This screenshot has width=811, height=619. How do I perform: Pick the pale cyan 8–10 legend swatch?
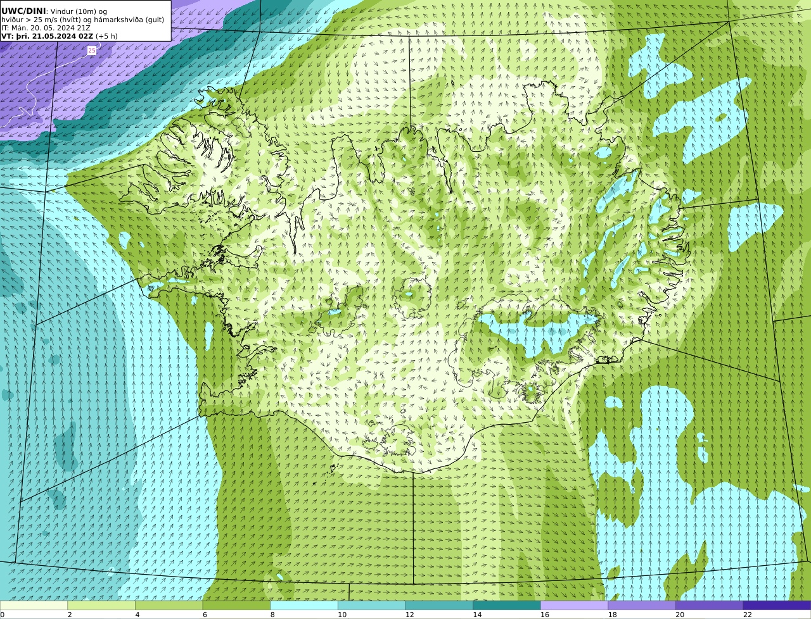pos(304,605)
